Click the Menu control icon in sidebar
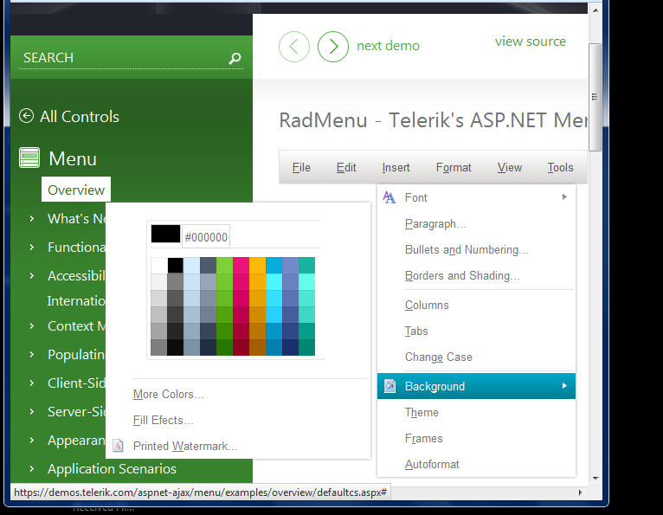 pos(29,158)
